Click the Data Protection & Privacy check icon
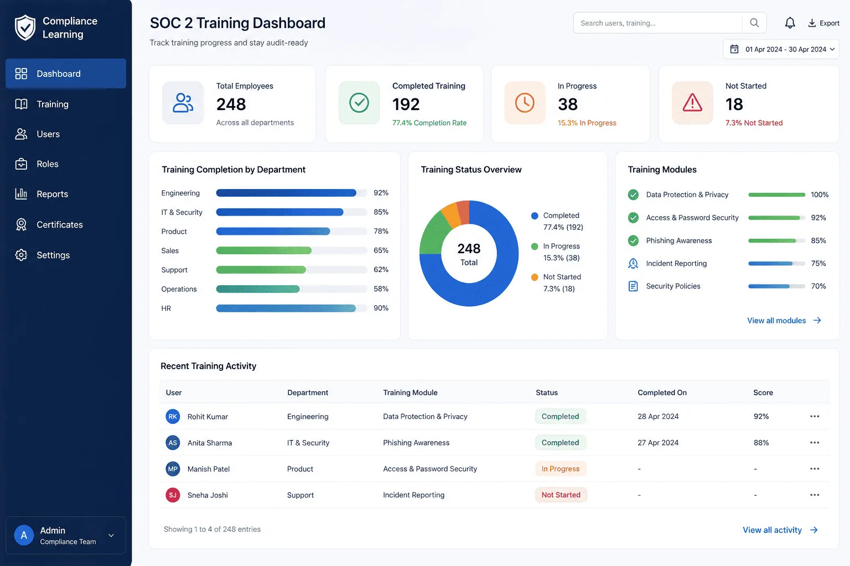 coord(633,195)
